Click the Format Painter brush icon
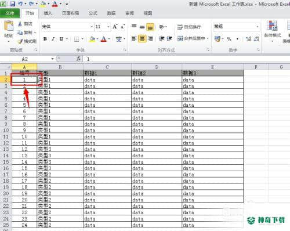 20,41
